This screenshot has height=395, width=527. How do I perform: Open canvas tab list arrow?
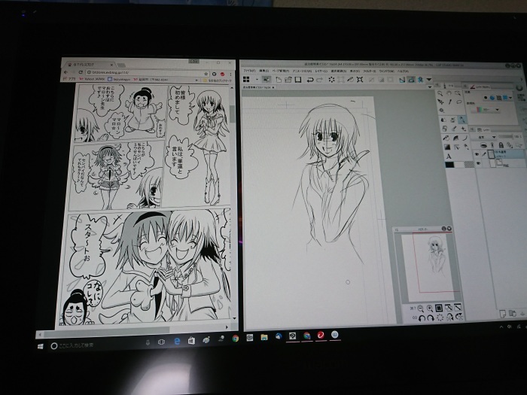[x=430, y=87]
